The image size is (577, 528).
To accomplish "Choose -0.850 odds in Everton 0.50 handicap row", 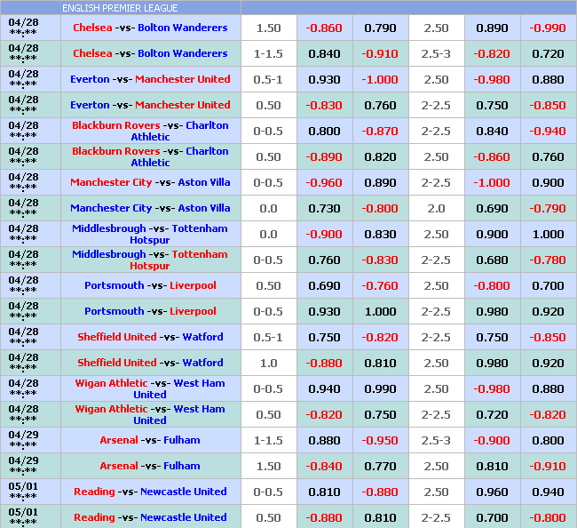I will 548,106.
